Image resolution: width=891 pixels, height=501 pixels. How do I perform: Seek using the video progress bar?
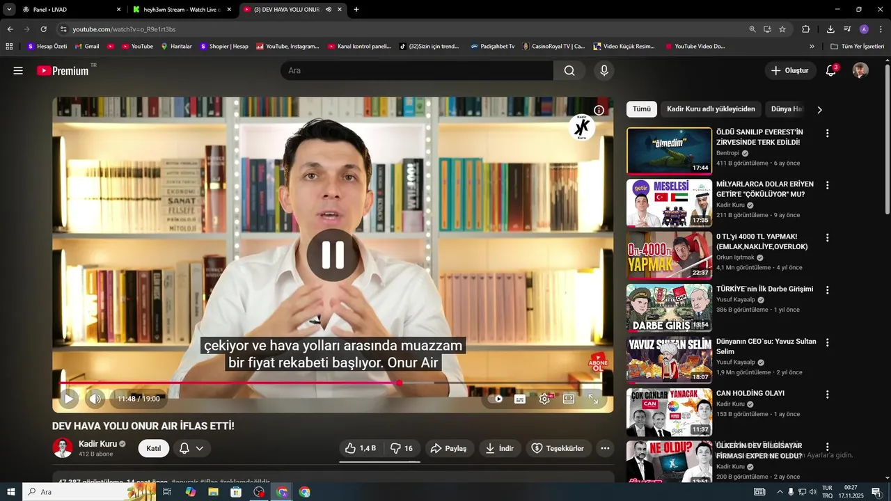332,383
